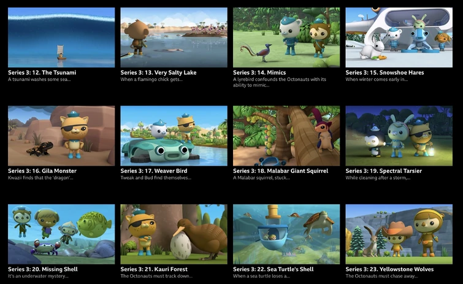This screenshot has height=284, width=463.
Task: Click the lyrebird description under Mimics
Action: pos(280,82)
